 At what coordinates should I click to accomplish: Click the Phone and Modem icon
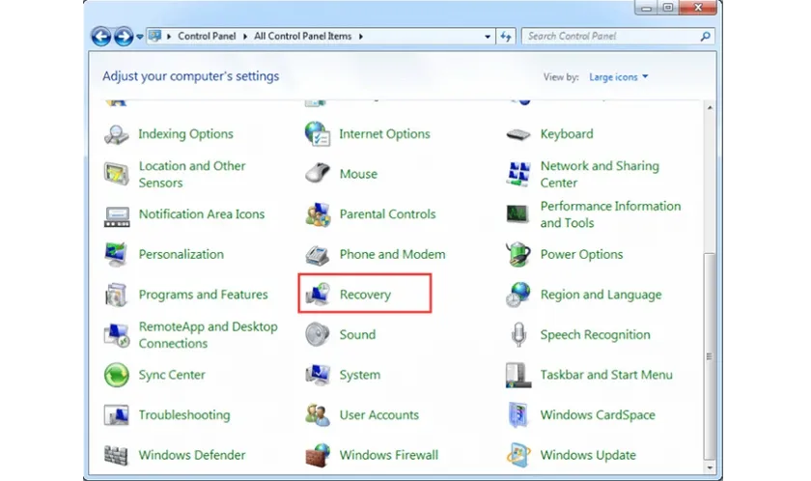click(317, 254)
